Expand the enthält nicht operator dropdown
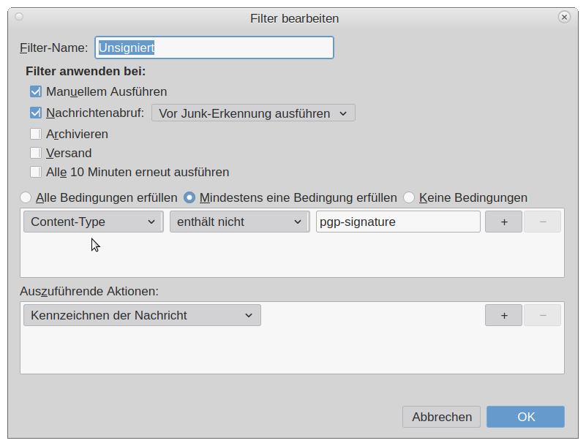586x446 pixels. click(x=239, y=222)
